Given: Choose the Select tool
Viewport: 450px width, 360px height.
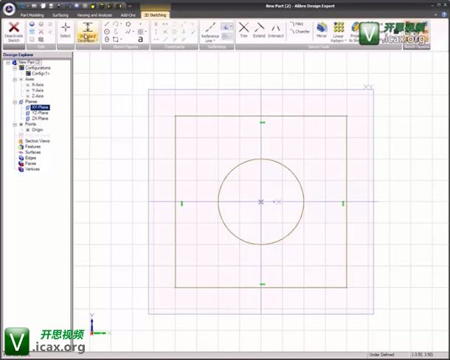Looking at the screenshot, I should point(66,30).
